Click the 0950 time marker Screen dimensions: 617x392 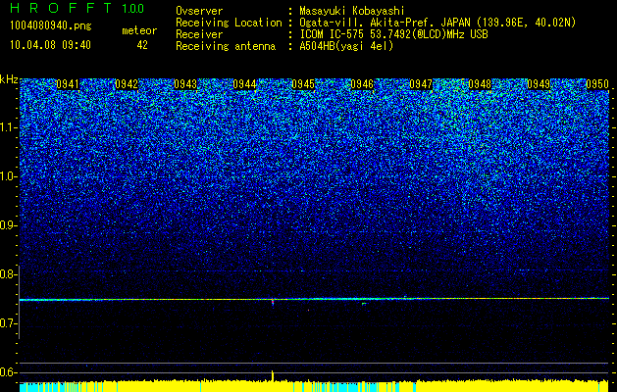coord(597,84)
